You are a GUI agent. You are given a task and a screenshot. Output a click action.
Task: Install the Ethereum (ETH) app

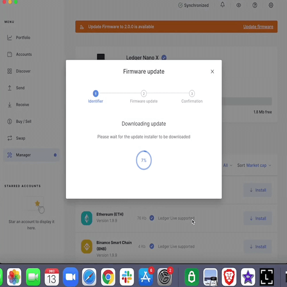(257, 218)
